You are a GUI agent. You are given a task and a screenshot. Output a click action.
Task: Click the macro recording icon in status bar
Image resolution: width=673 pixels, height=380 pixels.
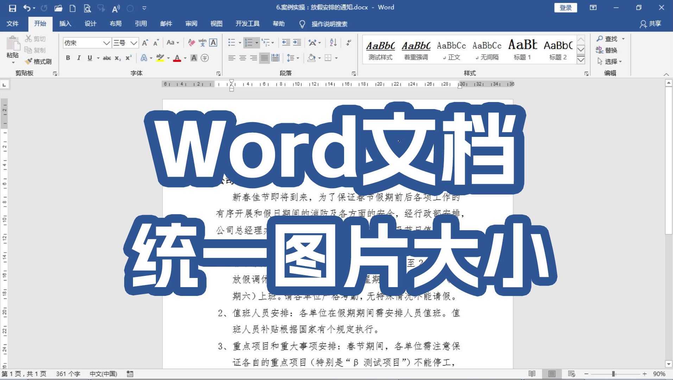point(130,374)
